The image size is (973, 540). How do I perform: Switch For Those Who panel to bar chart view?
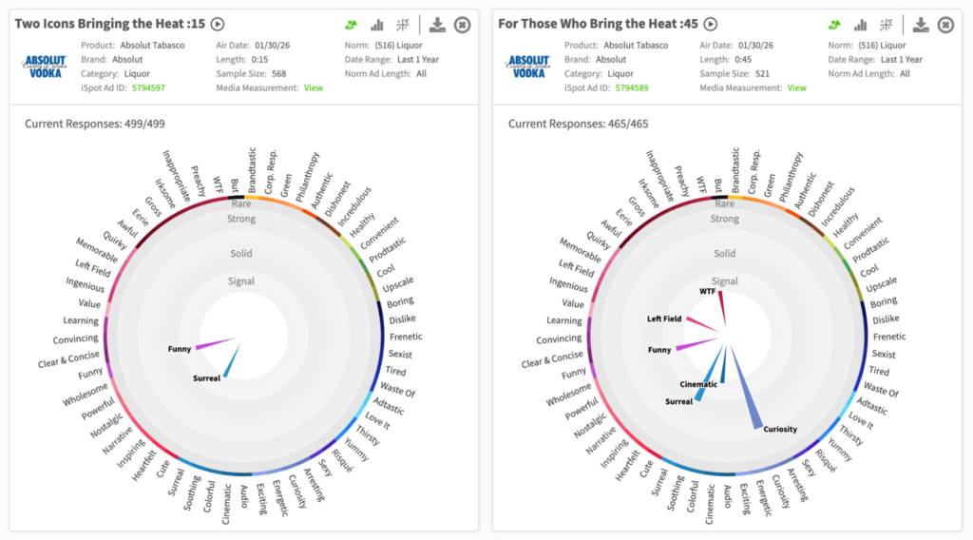pyautogui.click(x=861, y=25)
